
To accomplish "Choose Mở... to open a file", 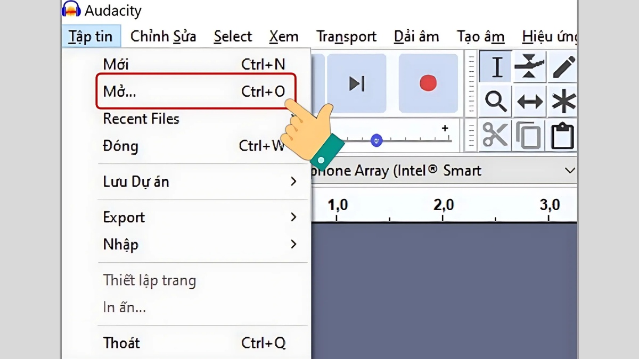I will [x=195, y=91].
